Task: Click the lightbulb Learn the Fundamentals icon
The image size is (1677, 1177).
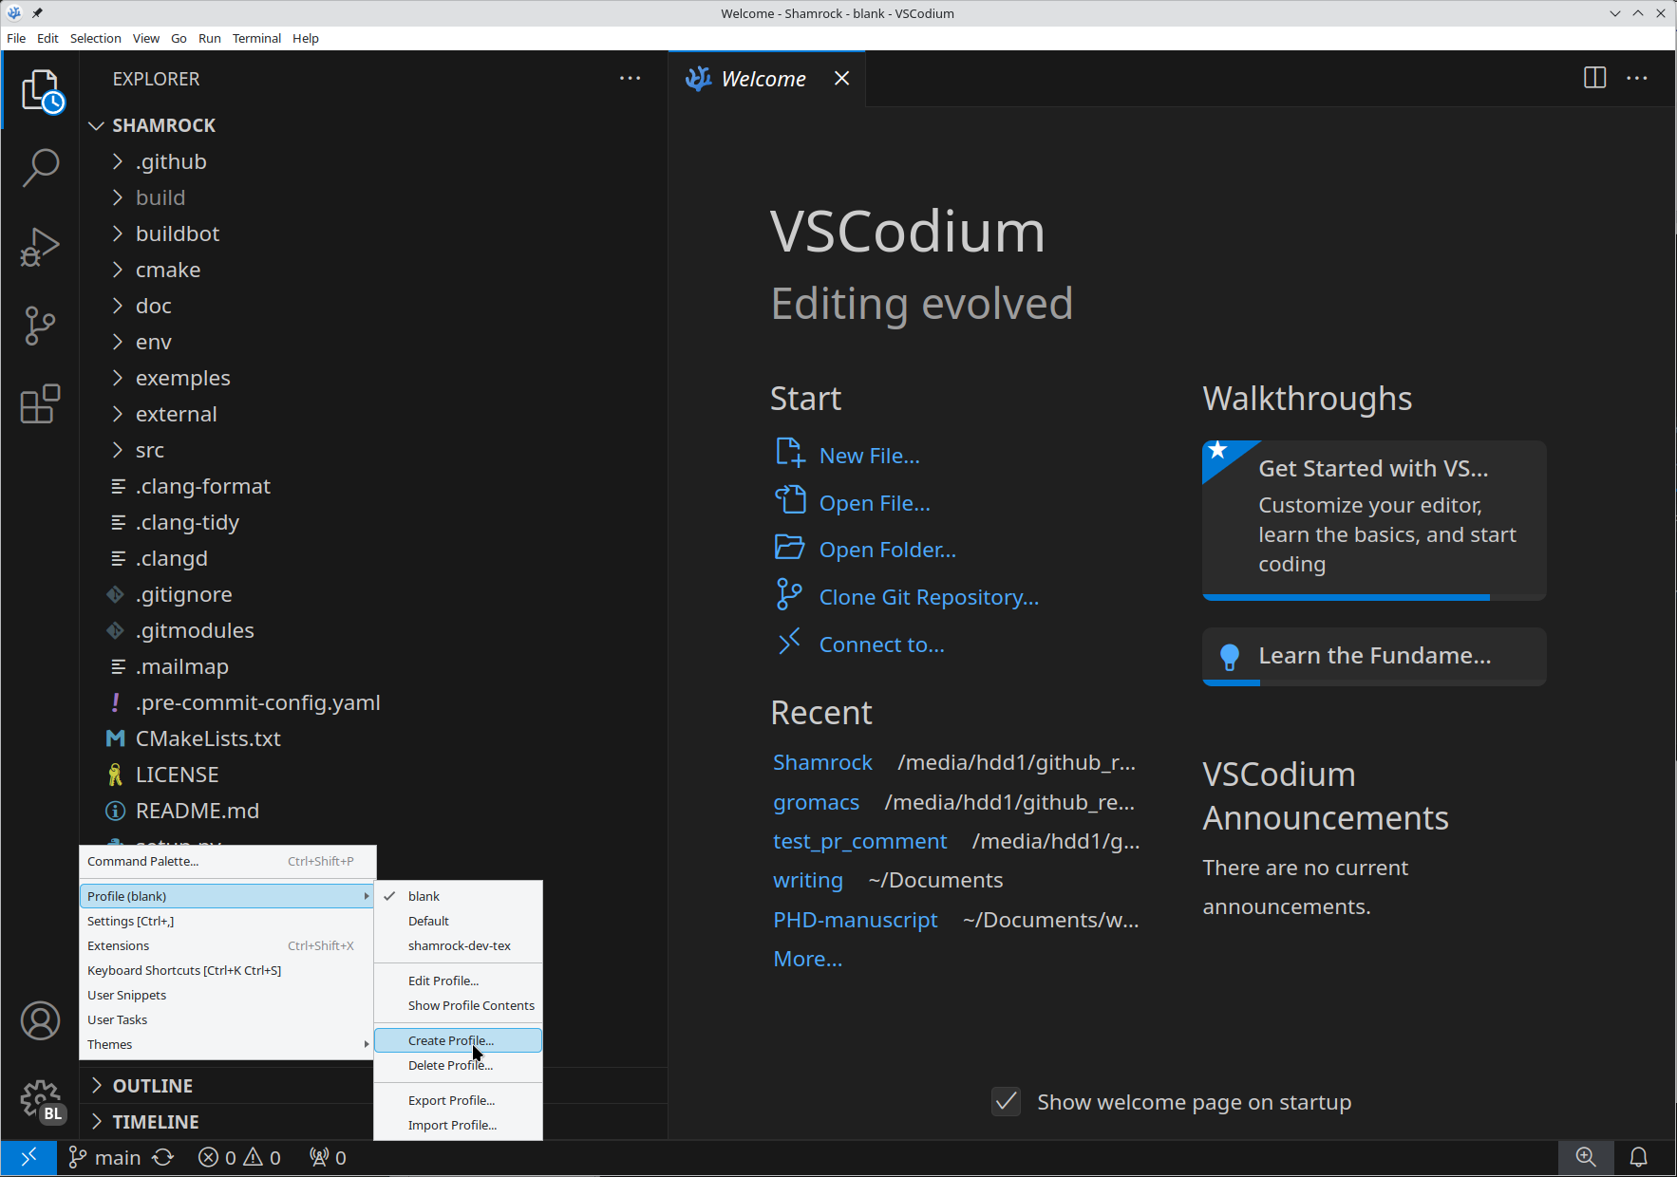Action: tap(1230, 657)
